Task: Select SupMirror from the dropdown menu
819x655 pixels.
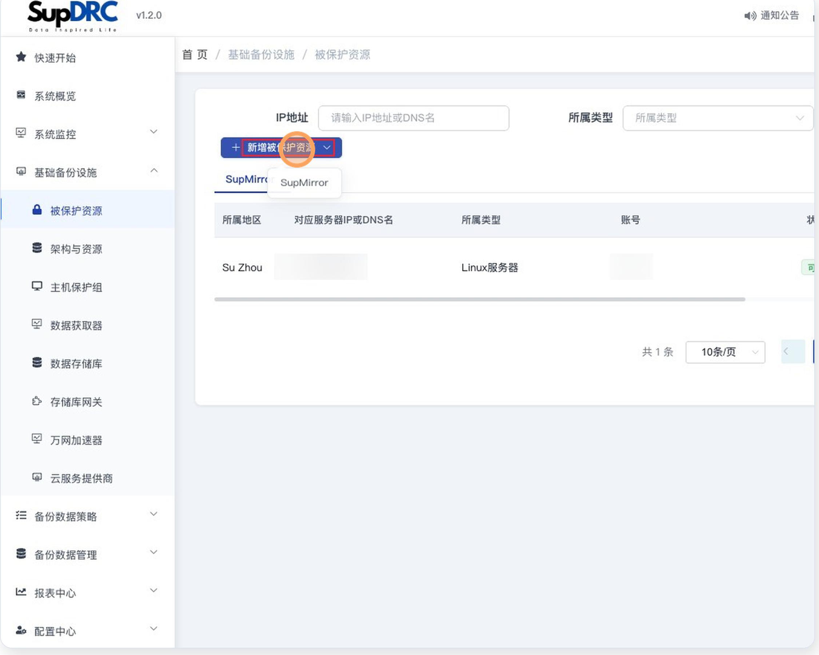Action: (304, 183)
